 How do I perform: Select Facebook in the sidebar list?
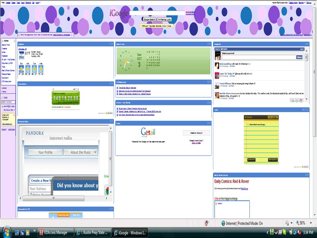pyautogui.click(x=5, y=56)
